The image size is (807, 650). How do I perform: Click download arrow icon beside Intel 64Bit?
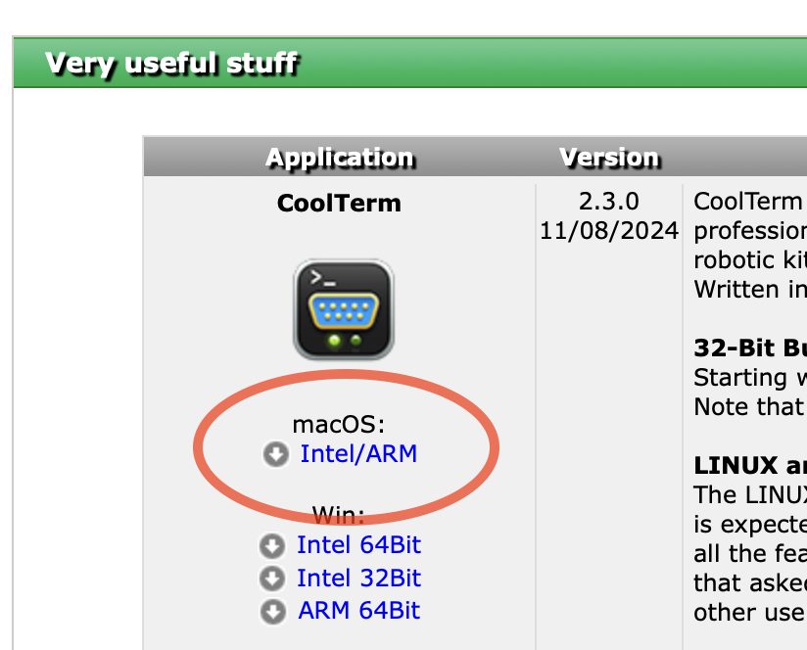[x=272, y=545]
